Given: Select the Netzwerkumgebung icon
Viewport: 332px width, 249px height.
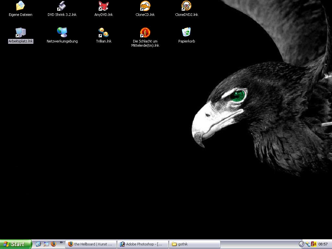Looking at the screenshot, I should (62, 32).
